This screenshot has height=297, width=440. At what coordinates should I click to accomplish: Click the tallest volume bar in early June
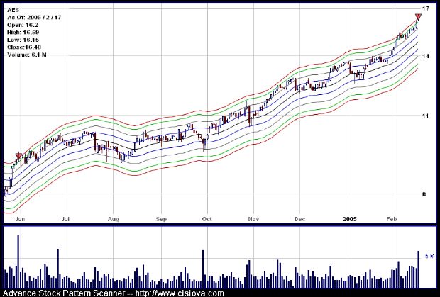(x=18, y=262)
